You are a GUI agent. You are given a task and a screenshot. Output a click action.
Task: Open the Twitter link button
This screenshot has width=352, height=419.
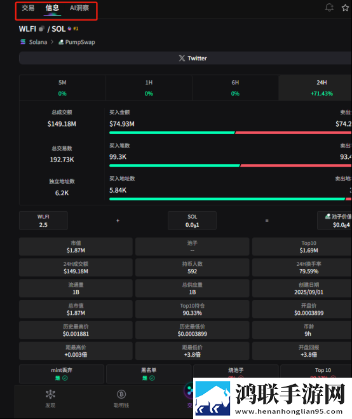[186, 58]
